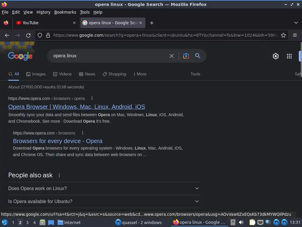Switch to the YouTube tab
Image resolution: width=302 pixels, height=227 pixels.
pos(46,23)
